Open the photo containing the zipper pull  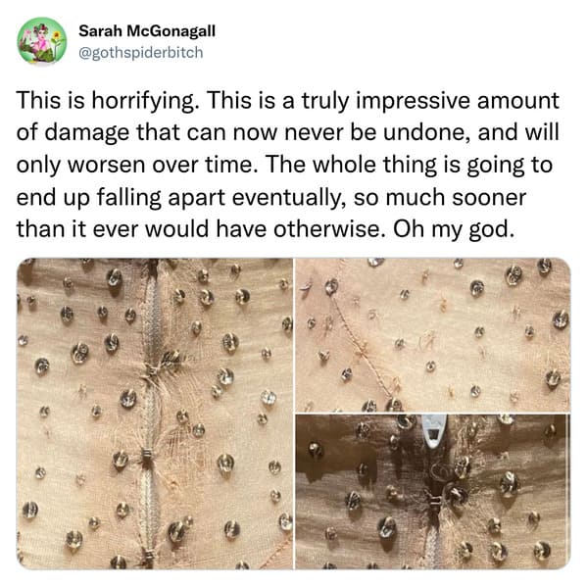point(433,492)
